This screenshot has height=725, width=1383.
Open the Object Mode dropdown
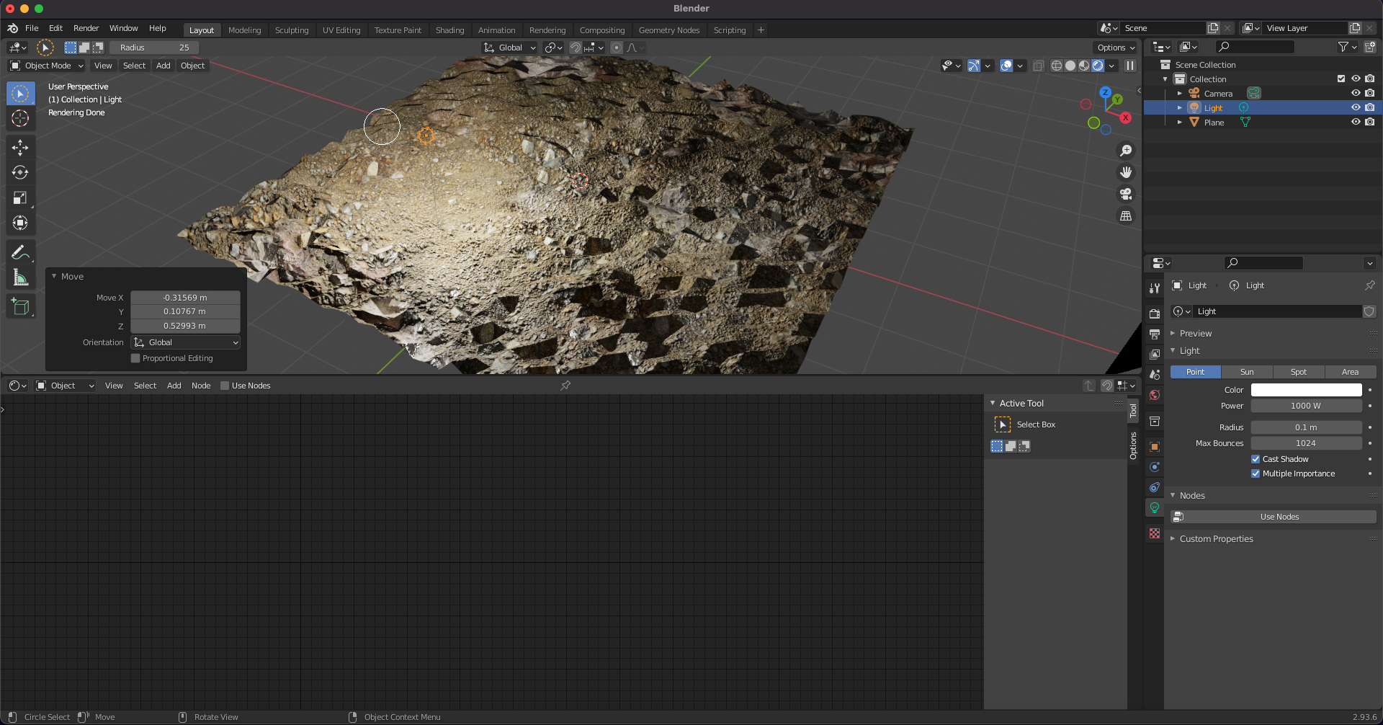coord(47,66)
